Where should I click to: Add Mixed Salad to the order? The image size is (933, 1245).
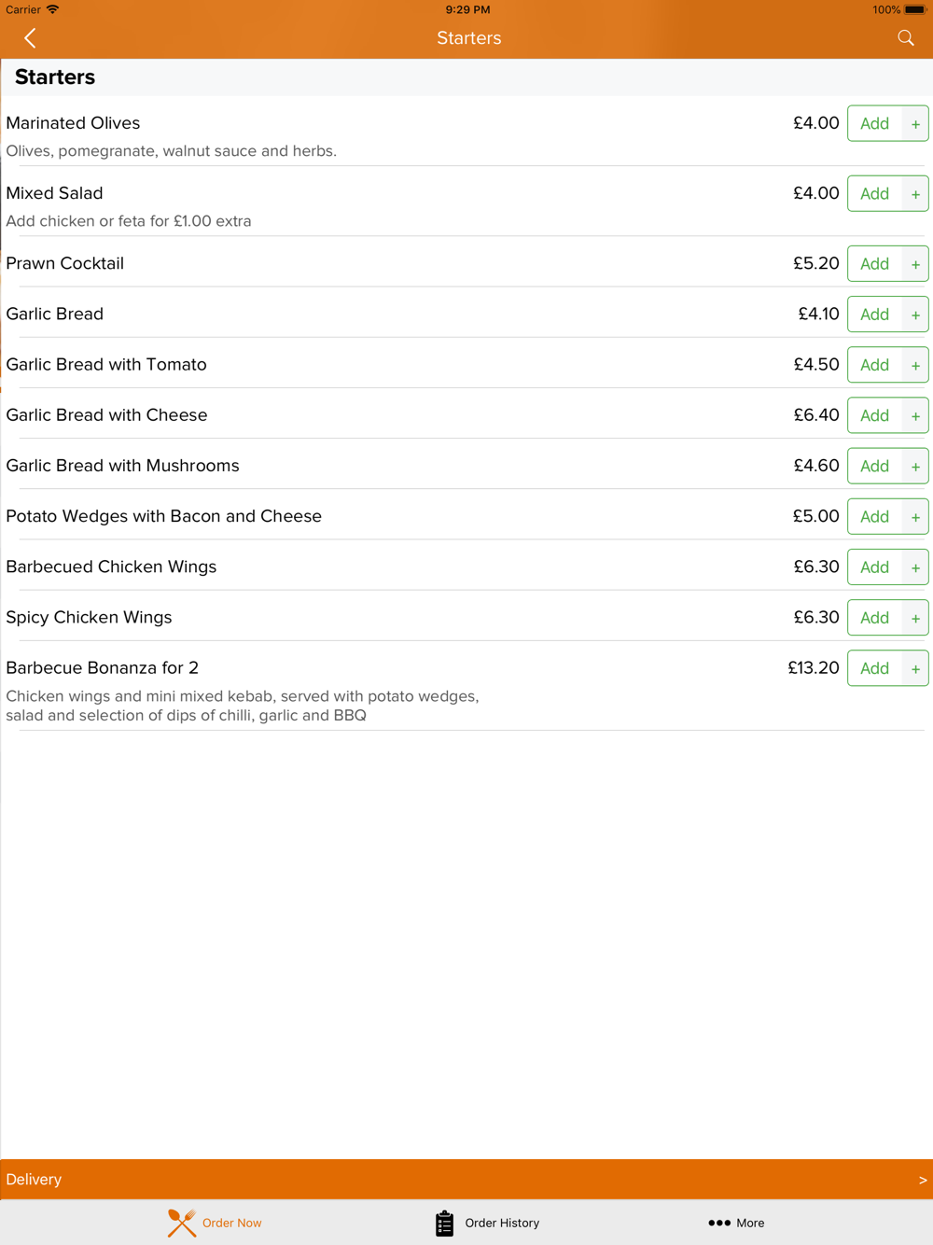tap(874, 194)
